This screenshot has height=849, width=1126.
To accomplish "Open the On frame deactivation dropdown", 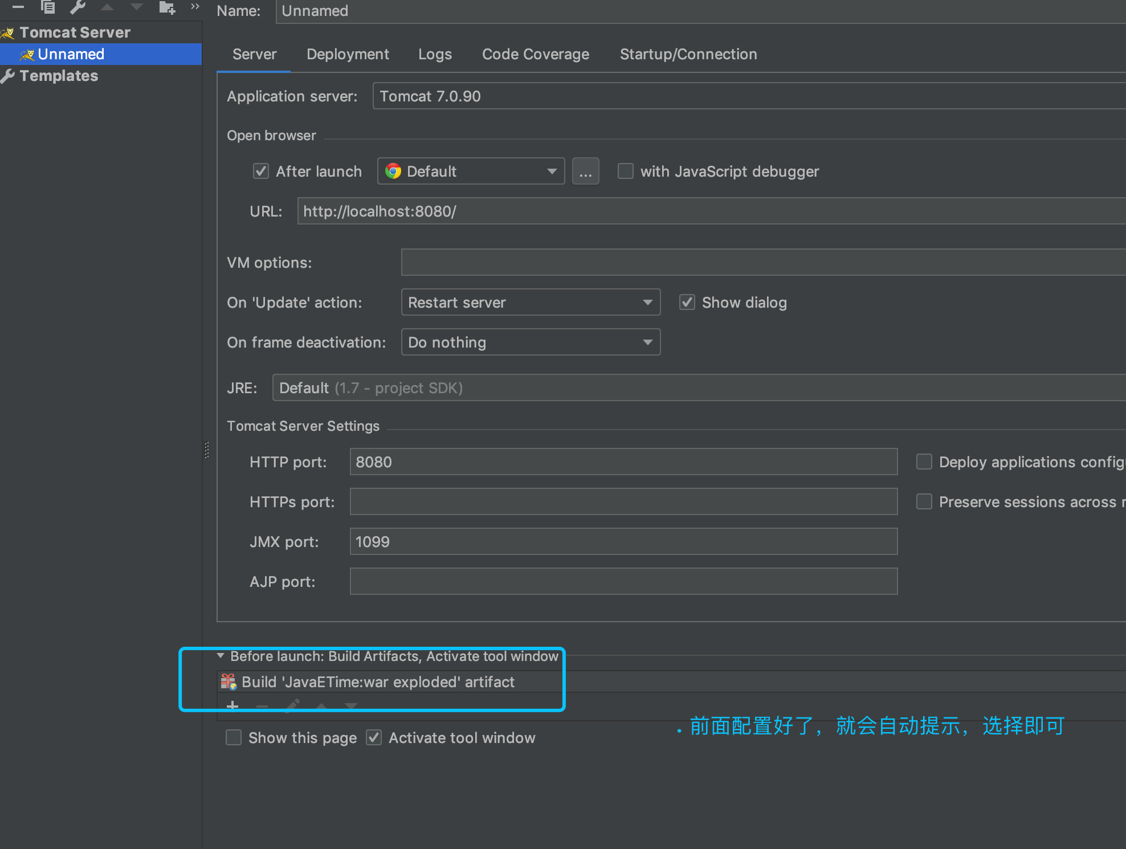I will click(x=531, y=342).
